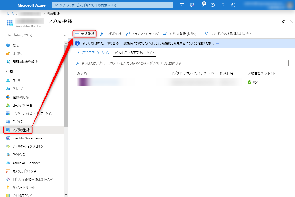Focus the sidebar 検索 (Ctrl+/) box
The image size is (295, 197).
(34, 35)
